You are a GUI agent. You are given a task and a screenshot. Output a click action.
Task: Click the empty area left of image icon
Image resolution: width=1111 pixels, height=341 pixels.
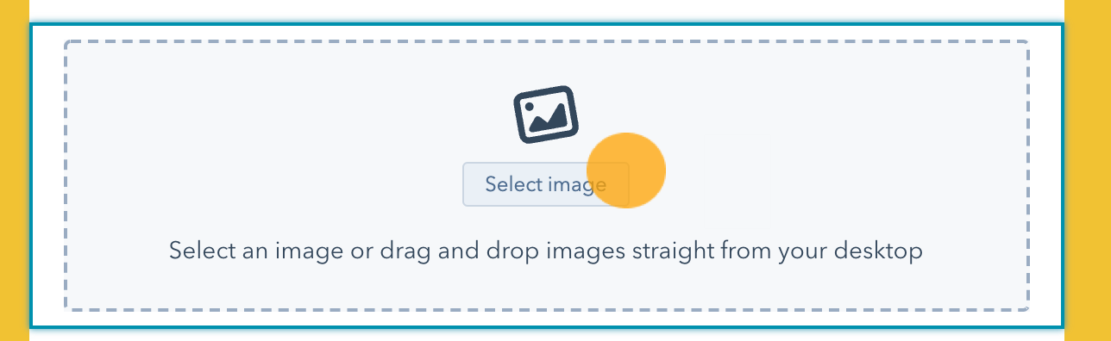(285, 114)
